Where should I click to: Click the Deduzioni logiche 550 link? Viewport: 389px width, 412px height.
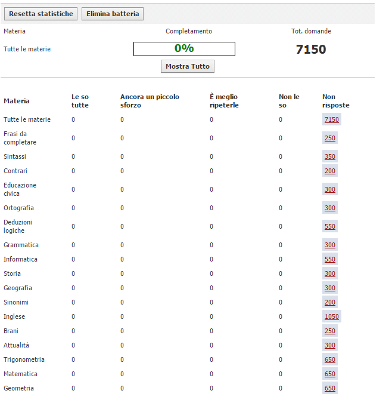pos(330,226)
